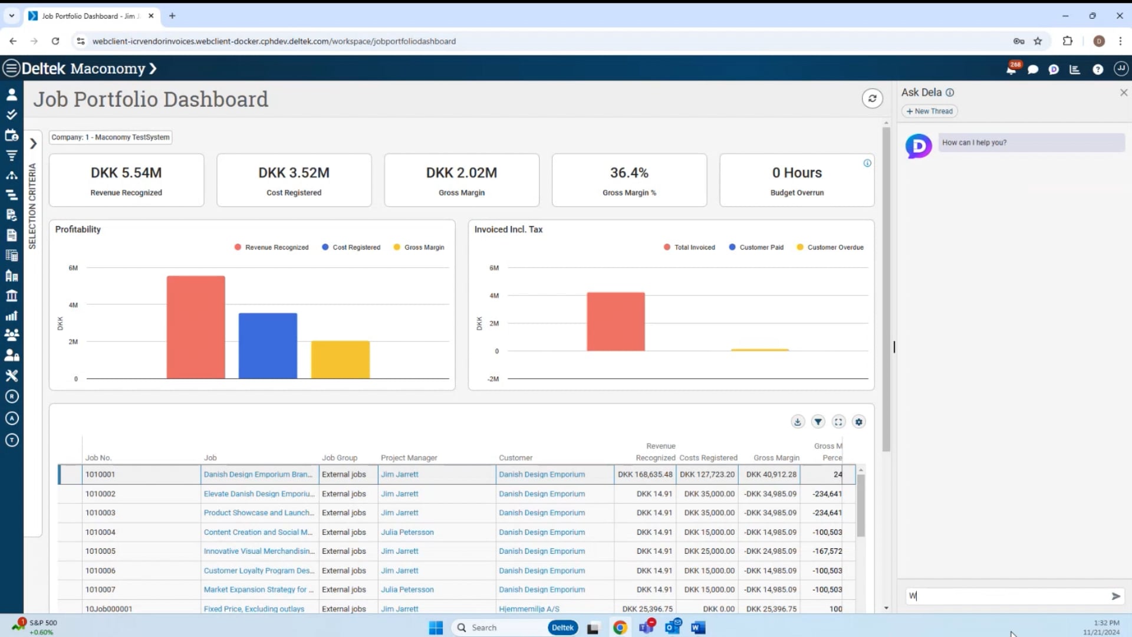This screenshot has height=637, width=1132.
Task: Open the growth chart icon in left sidebar
Action: (11, 316)
